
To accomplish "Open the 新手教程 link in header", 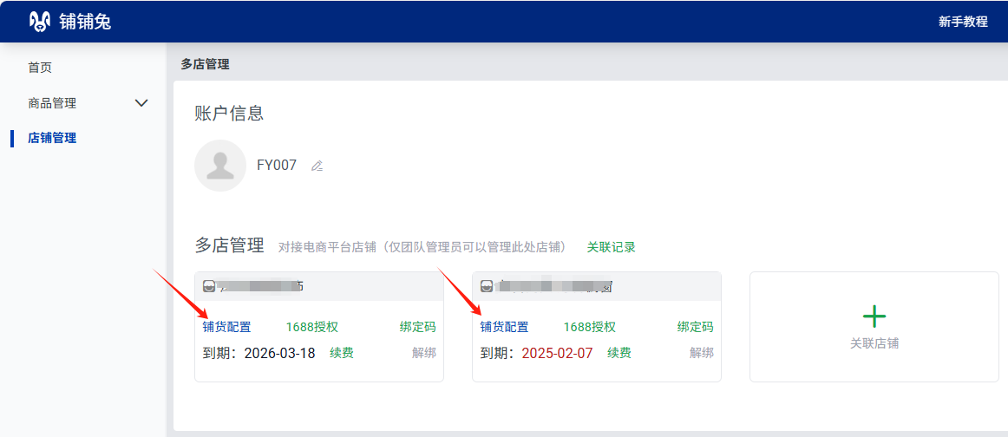I will pos(963,22).
